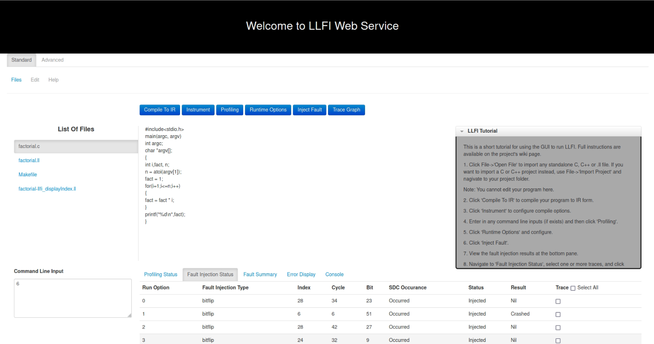
Task: Open the Trace Graph
Action: pyautogui.click(x=346, y=110)
